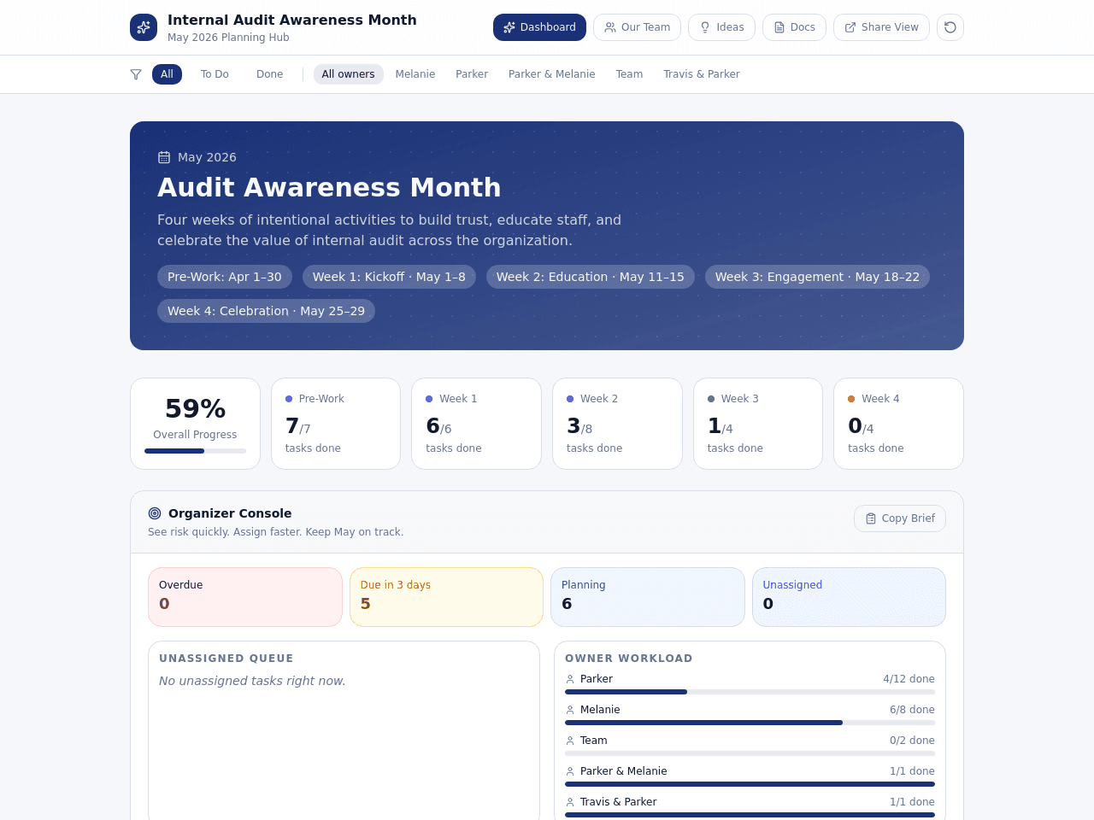The image size is (1094, 820).
Task: Click the person icon beside Parker workload
Action: pyautogui.click(x=570, y=679)
